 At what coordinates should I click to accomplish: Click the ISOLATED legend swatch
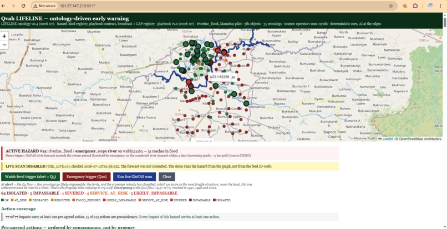click(214, 200)
